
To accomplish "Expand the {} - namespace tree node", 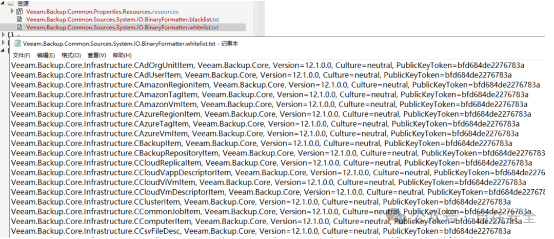I will coord(4,34).
